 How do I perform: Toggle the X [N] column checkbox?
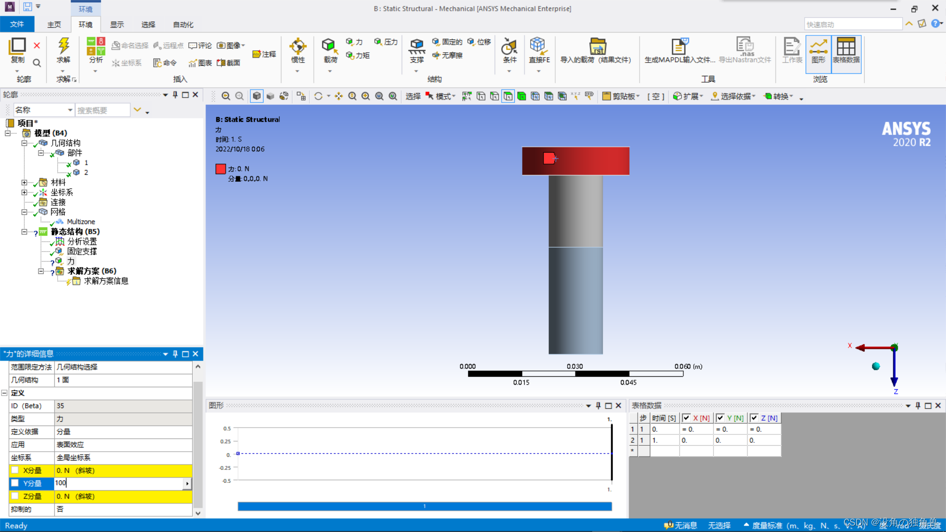point(686,418)
